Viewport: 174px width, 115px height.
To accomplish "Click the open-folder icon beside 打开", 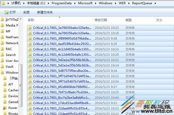I will coord(6,12).
